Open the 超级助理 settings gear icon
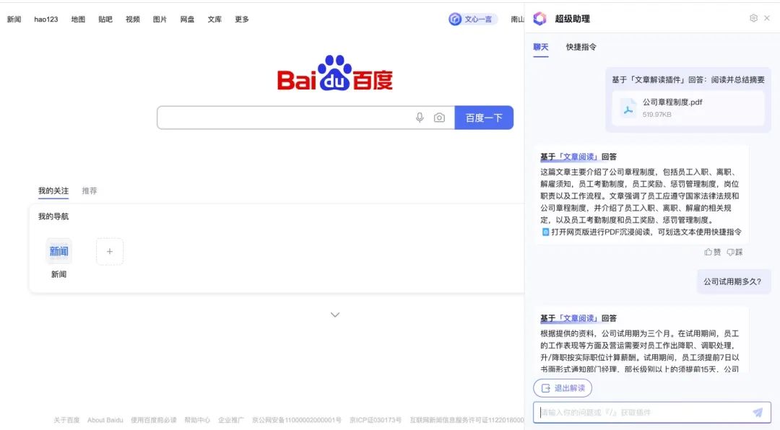 pos(753,18)
